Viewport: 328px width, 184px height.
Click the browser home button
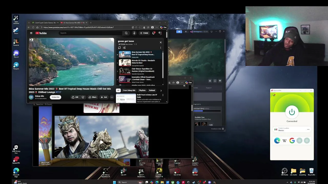tap(37, 27)
